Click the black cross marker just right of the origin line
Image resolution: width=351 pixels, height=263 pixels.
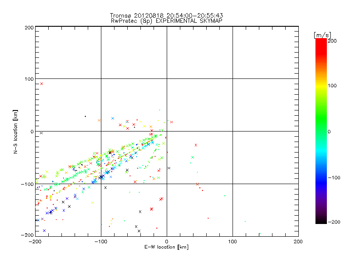169,168
